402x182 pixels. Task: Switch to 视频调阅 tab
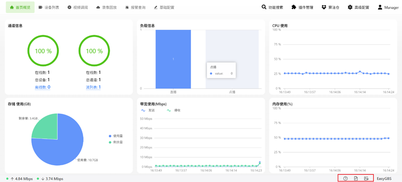(78, 7)
